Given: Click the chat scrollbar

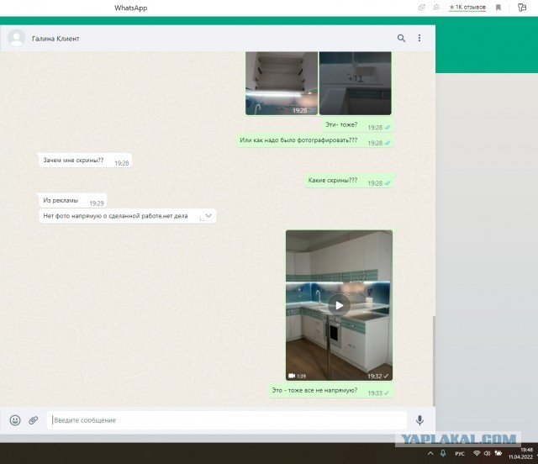Looking at the screenshot, I should pos(434,361).
